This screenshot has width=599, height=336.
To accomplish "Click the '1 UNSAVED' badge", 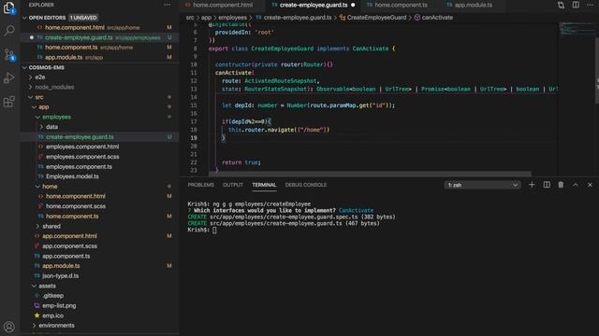I will 83,18.
